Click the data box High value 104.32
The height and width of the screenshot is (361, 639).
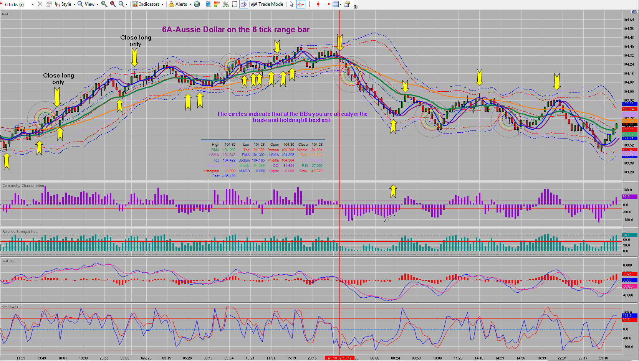coord(230,145)
